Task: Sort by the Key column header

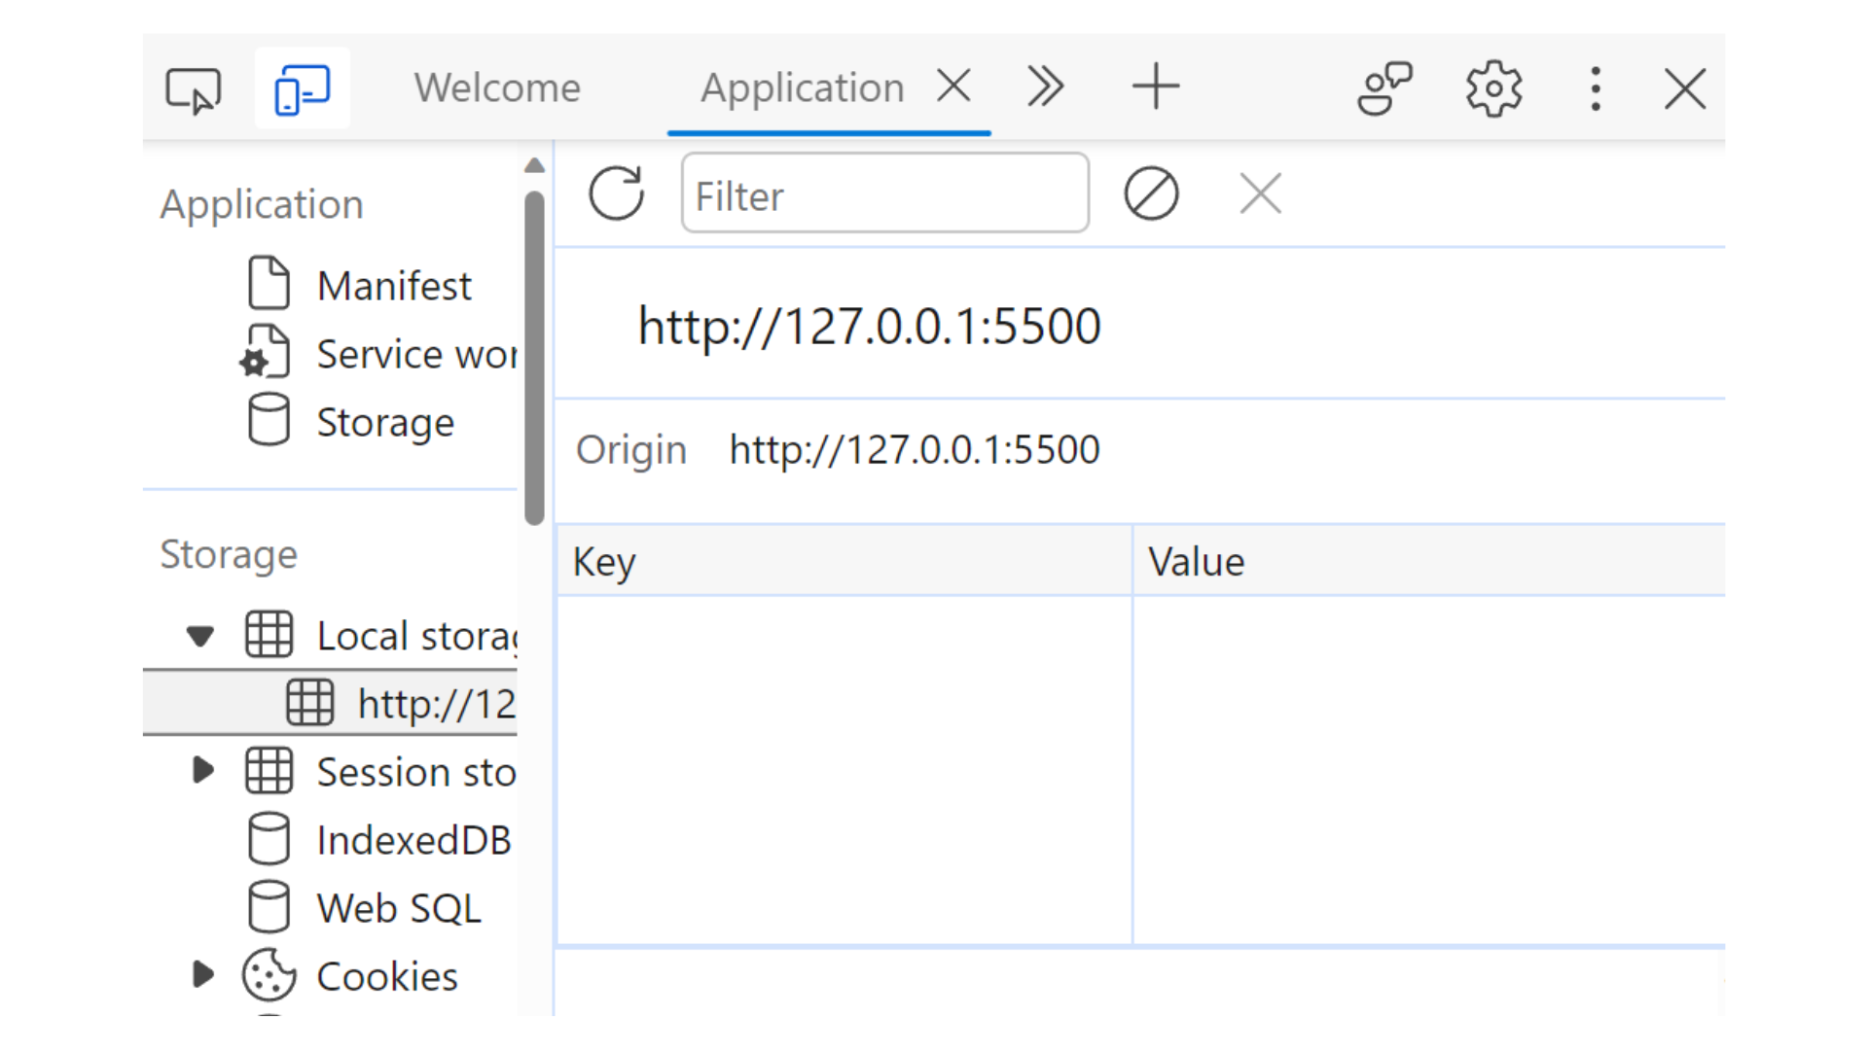Action: pos(844,561)
